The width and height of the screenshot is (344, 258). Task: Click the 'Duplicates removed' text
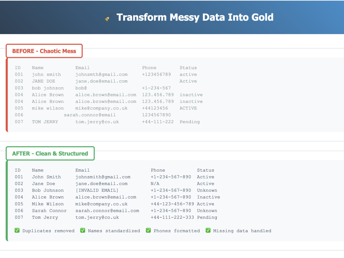coord(49,231)
